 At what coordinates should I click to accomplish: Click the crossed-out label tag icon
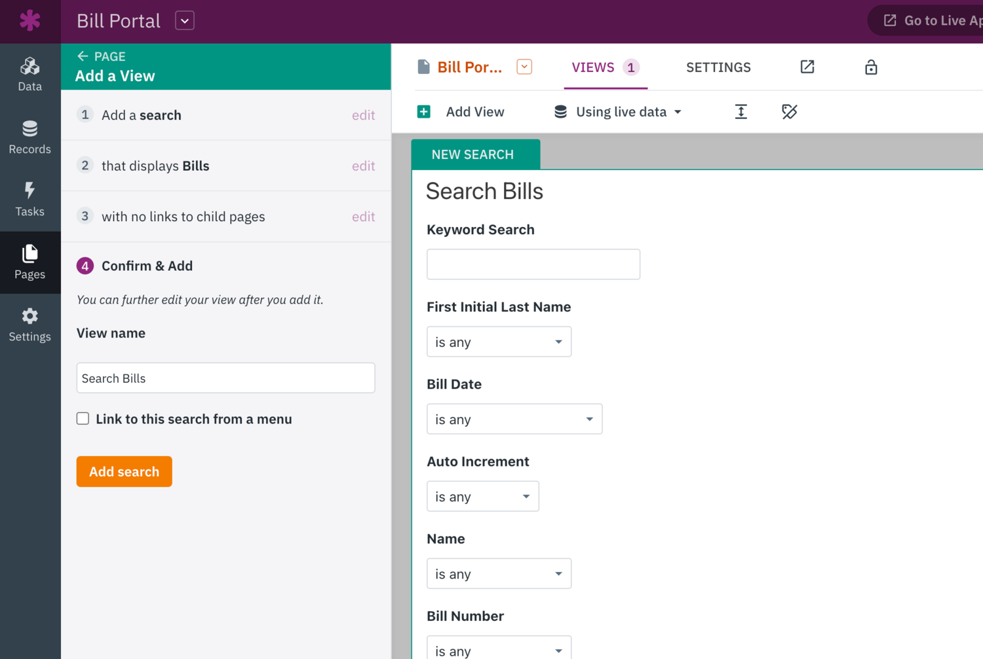point(789,111)
